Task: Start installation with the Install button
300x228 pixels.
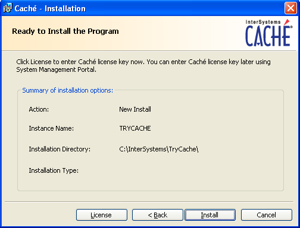Action: tap(210, 215)
